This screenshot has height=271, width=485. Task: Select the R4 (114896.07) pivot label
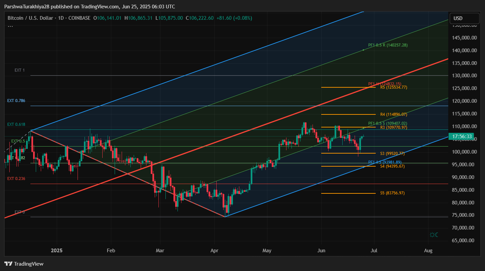pos(394,114)
